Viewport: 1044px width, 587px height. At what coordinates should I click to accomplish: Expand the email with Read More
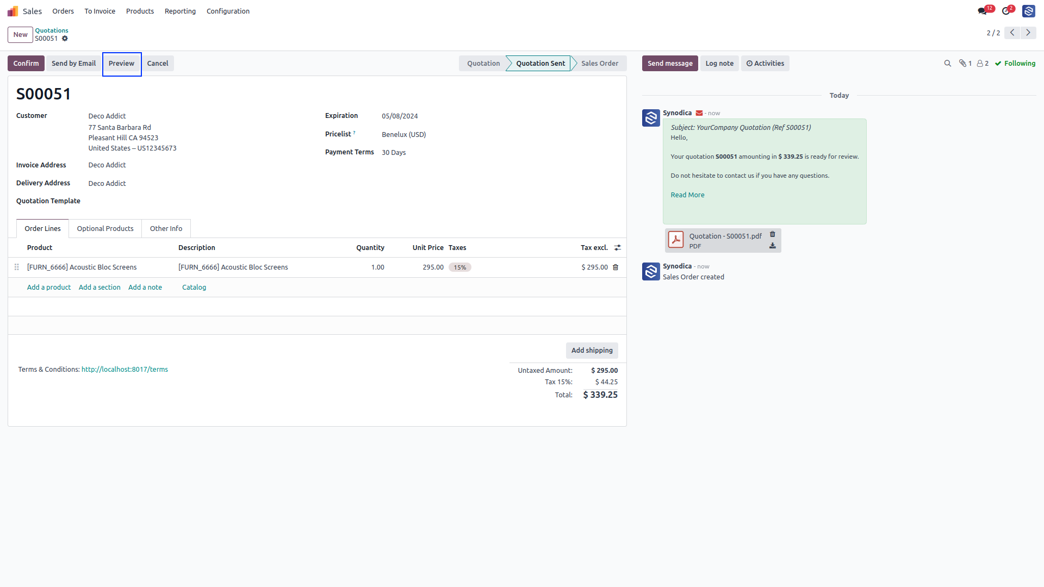pyautogui.click(x=687, y=195)
